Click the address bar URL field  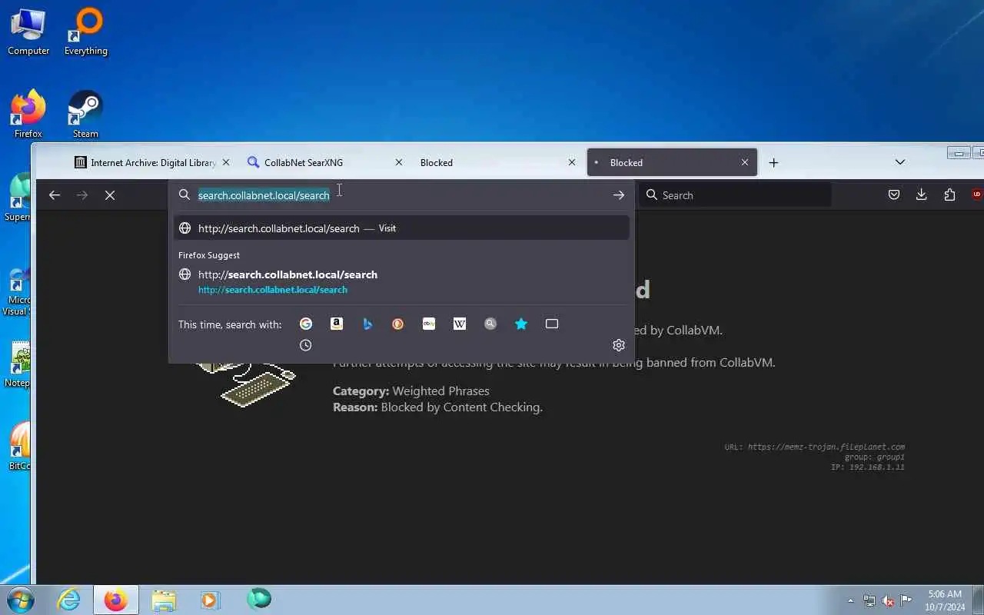(400, 195)
